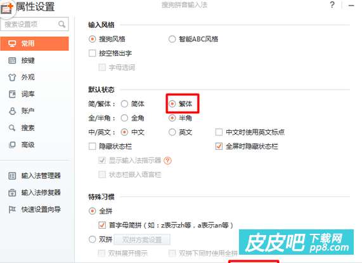Select the 全角 radio button

124,118
